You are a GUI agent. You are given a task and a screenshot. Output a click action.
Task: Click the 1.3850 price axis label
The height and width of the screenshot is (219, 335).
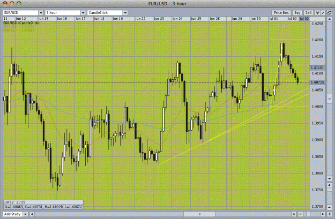click(317, 157)
